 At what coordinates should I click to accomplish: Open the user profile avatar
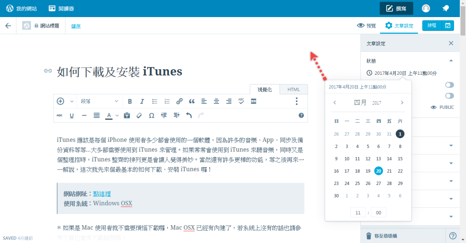(426, 9)
